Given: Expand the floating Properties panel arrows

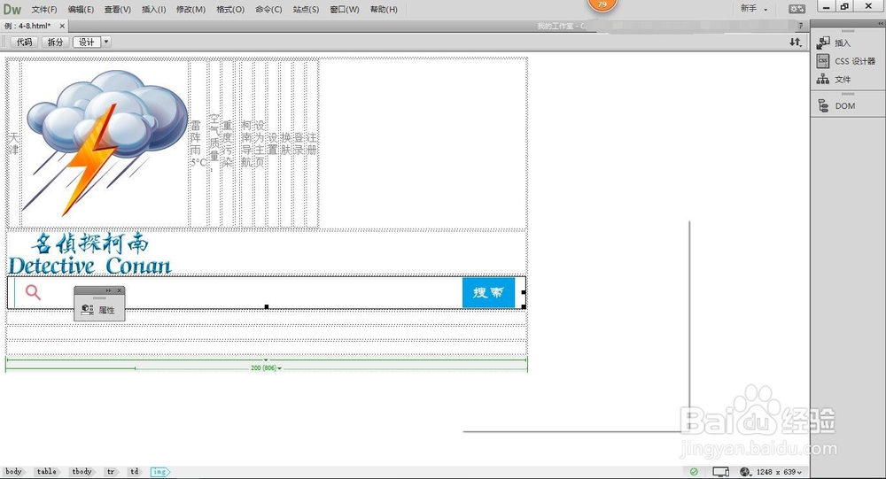Looking at the screenshot, I should pyautogui.click(x=108, y=290).
